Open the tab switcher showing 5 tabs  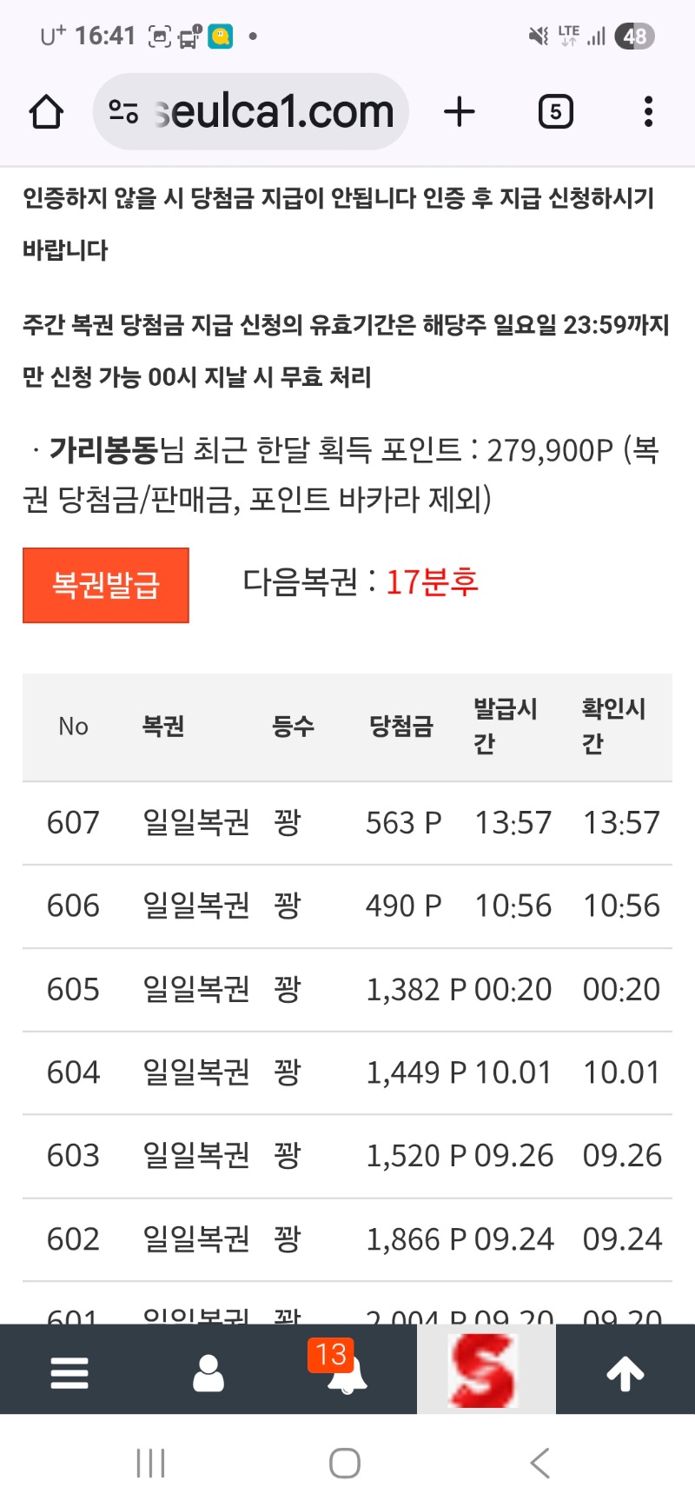tap(555, 112)
